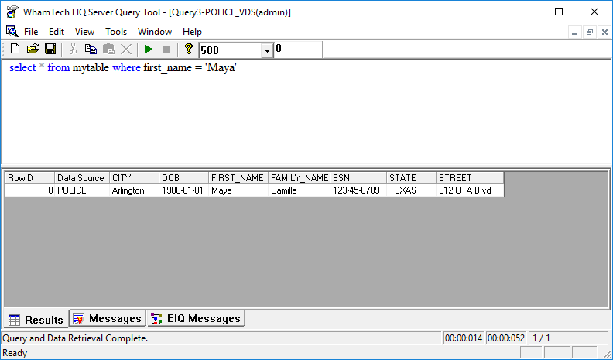Delete selection with X toolbar icon

pyautogui.click(x=126, y=49)
